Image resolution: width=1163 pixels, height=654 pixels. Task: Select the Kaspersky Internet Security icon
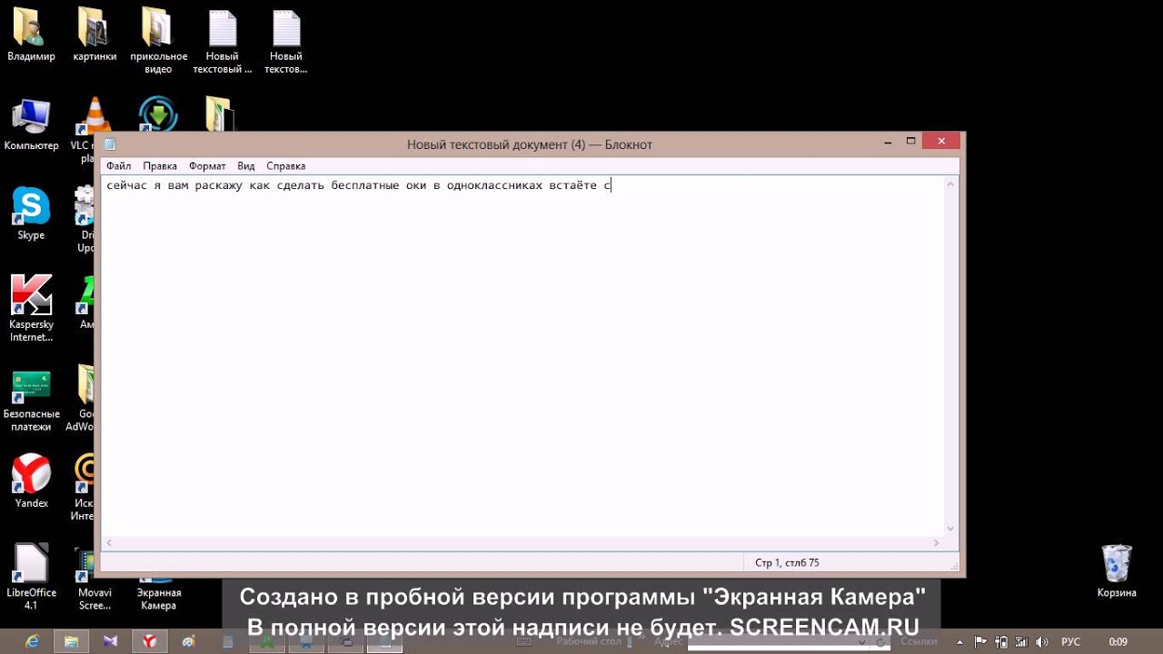pyautogui.click(x=31, y=310)
